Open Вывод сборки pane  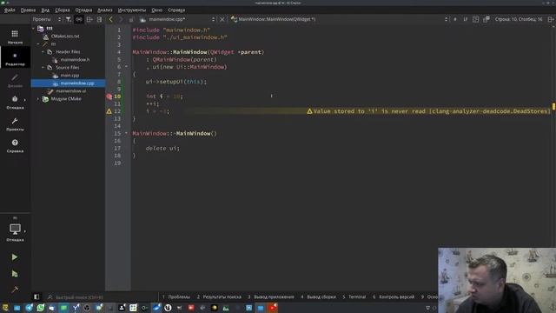pyautogui.click(x=318, y=296)
